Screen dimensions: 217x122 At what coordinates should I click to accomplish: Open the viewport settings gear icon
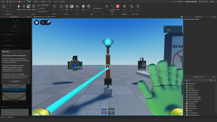pyautogui.click(x=182, y=17)
